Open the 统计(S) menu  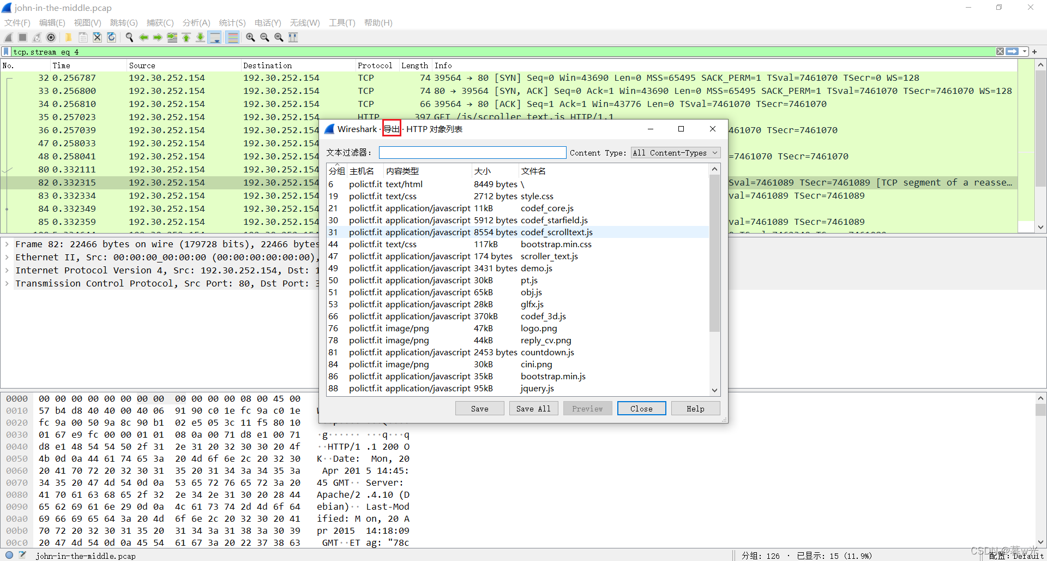click(x=232, y=22)
